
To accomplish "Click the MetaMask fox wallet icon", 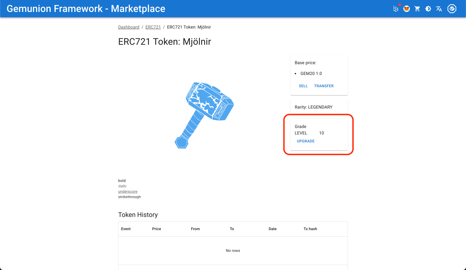I will [x=407, y=9].
